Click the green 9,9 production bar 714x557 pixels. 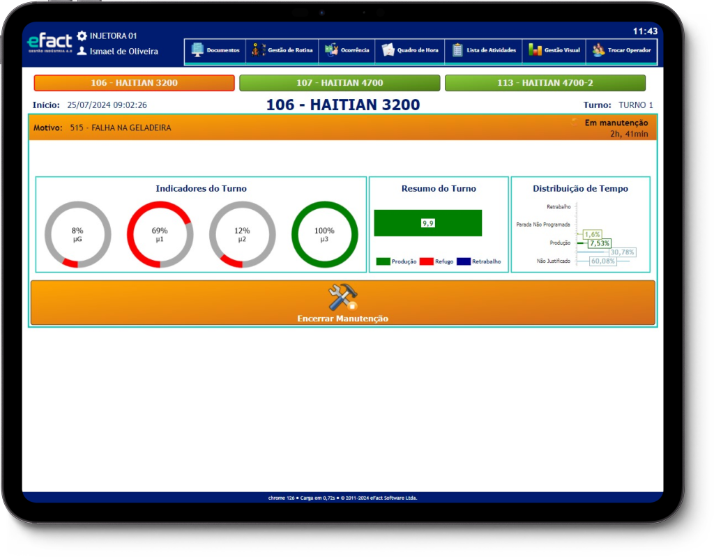(428, 223)
